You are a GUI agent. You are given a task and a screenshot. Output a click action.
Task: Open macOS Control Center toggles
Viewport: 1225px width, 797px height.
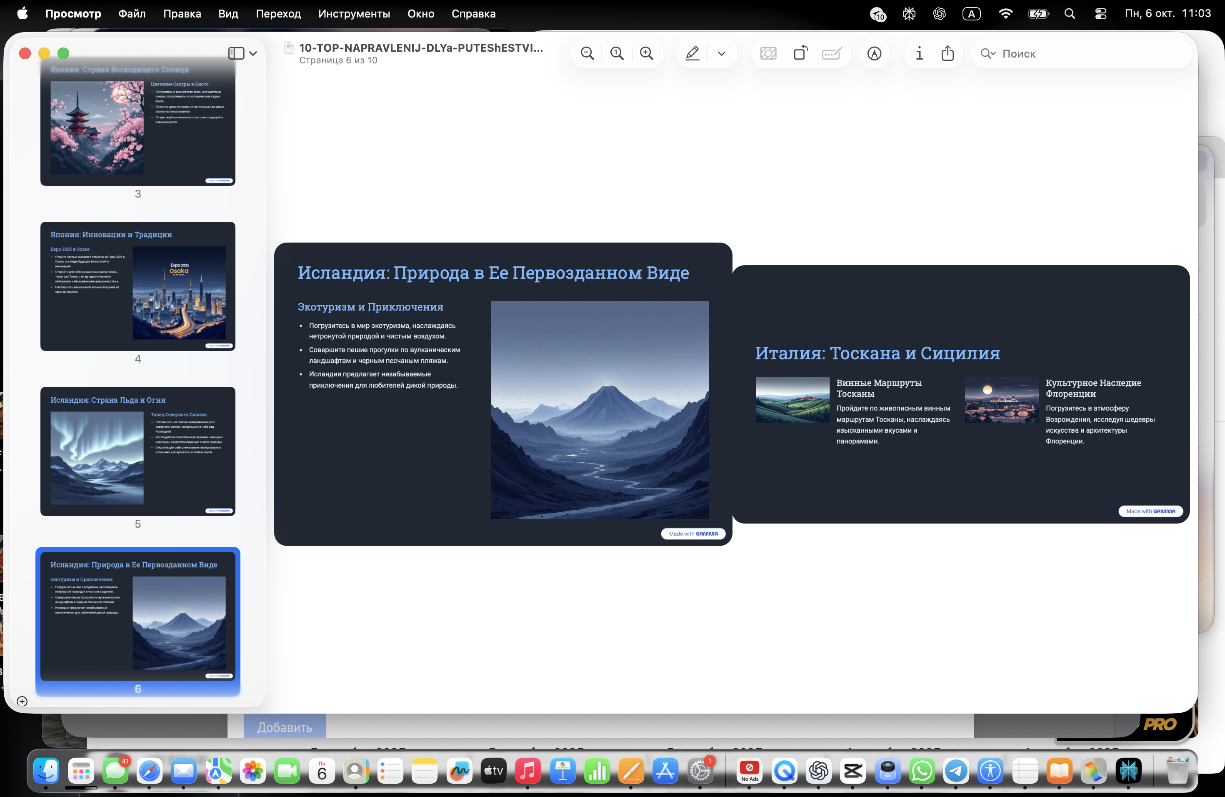pyautogui.click(x=1100, y=14)
